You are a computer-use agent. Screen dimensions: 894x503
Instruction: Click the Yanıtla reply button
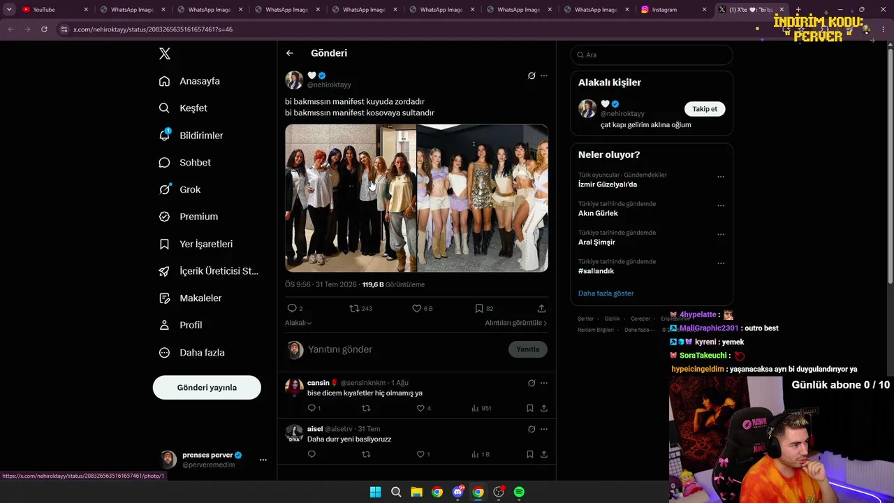click(528, 349)
